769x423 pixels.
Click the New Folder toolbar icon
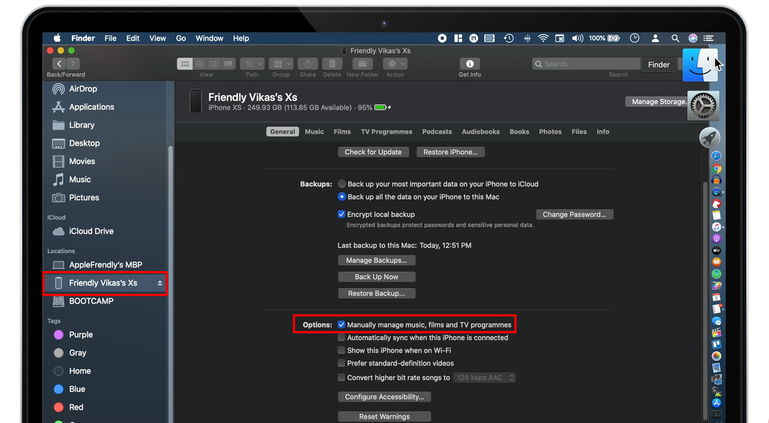pyautogui.click(x=362, y=64)
